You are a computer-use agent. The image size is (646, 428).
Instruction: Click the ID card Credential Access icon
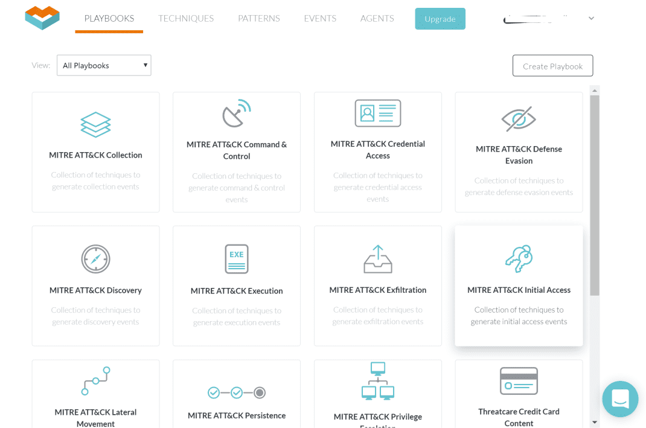point(378,113)
